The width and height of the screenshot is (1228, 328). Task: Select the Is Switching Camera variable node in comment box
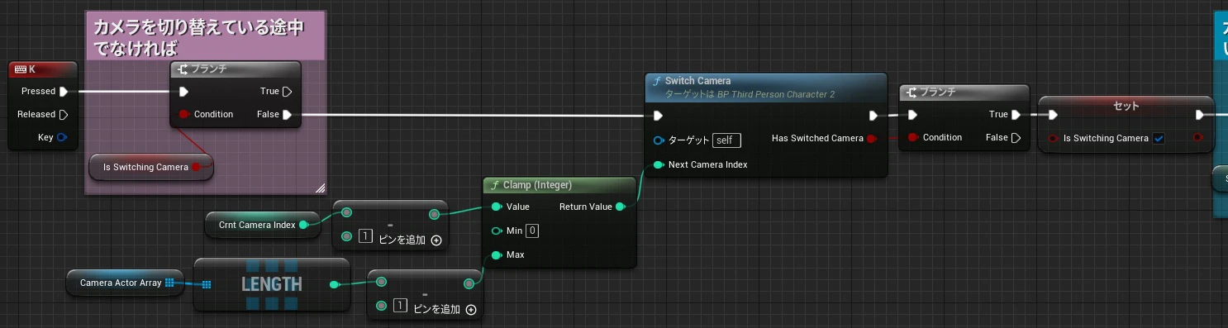point(151,167)
